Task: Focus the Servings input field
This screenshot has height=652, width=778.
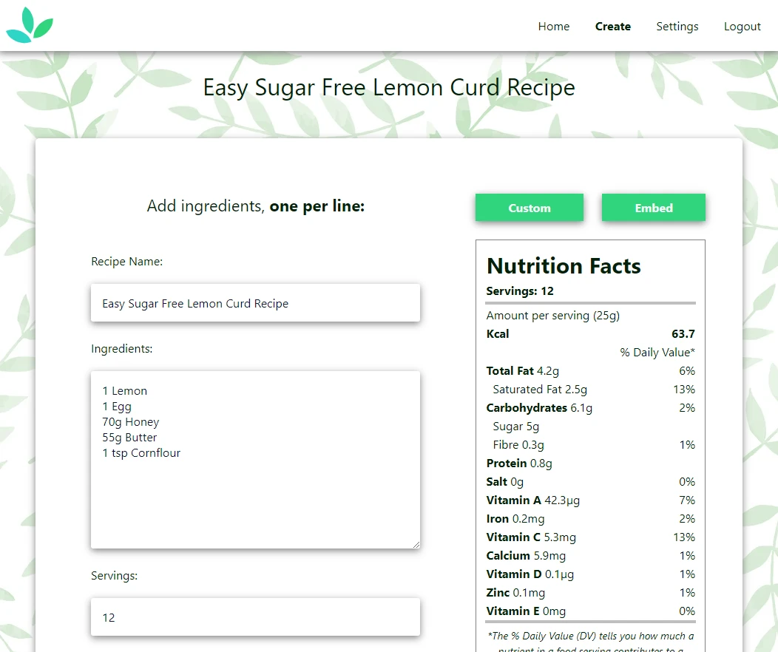Action: click(x=256, y=617)
